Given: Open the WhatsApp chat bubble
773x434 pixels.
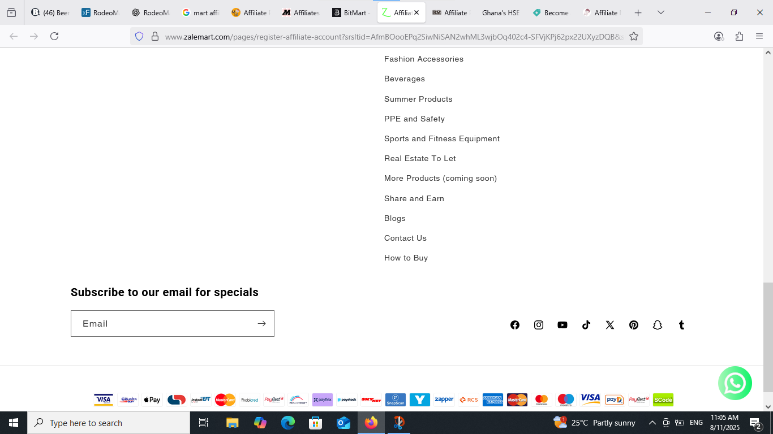Looking at the screenshot, I should point(735,383).
